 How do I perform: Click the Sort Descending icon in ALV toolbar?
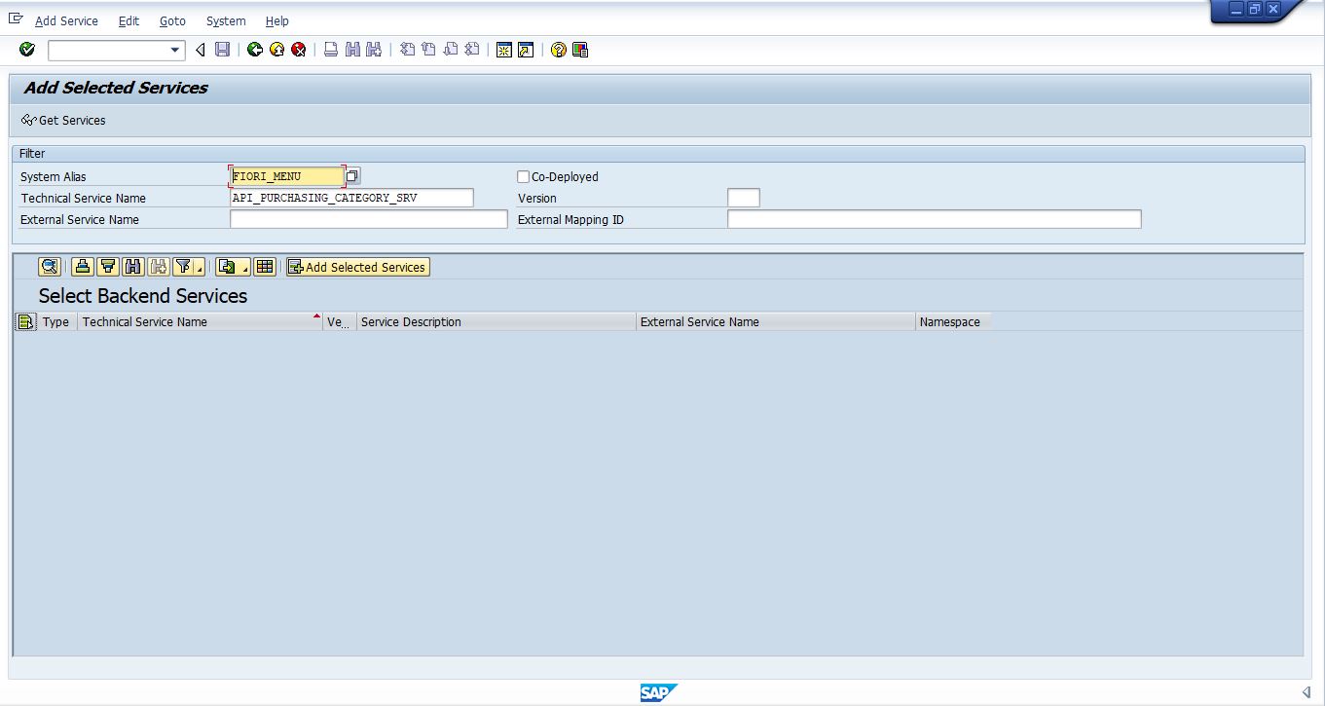click(108, 267)
